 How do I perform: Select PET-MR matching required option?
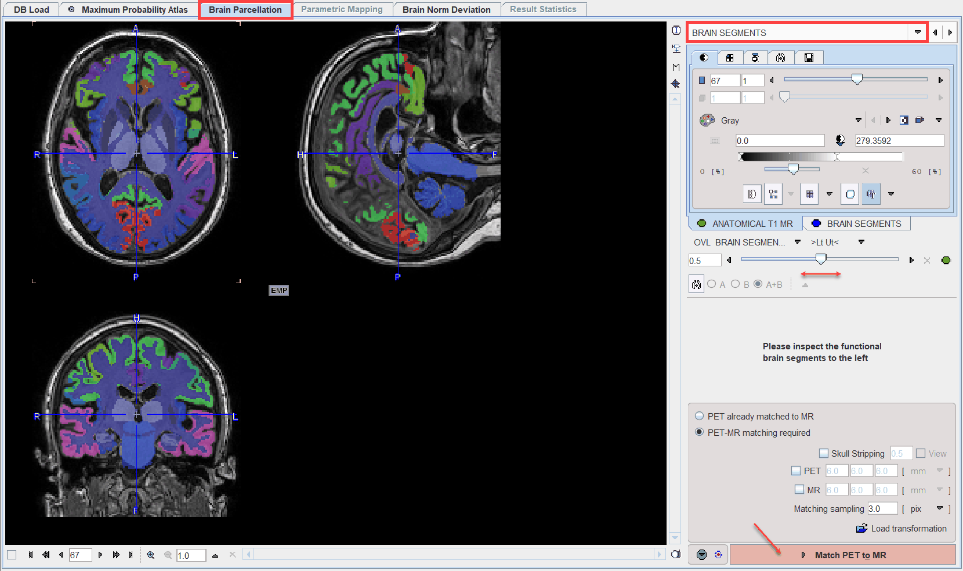[x=700, y=432]
